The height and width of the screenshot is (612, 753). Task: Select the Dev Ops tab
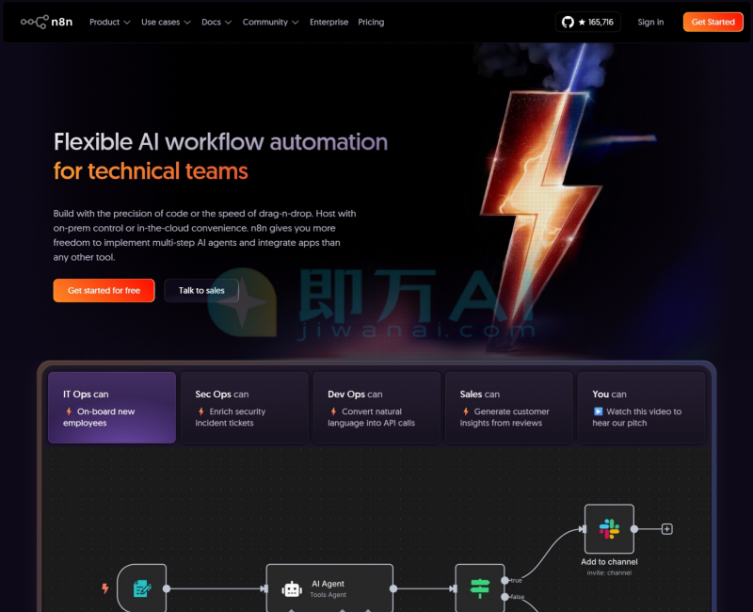point(376,408)
